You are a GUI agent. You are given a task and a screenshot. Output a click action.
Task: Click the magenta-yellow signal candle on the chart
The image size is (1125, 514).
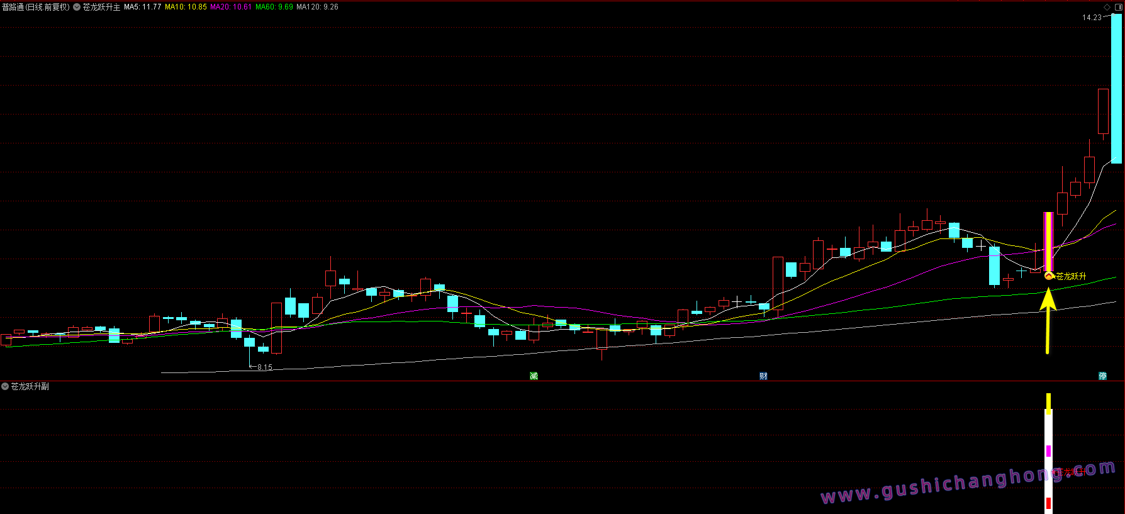click(x=1048, y=242)
